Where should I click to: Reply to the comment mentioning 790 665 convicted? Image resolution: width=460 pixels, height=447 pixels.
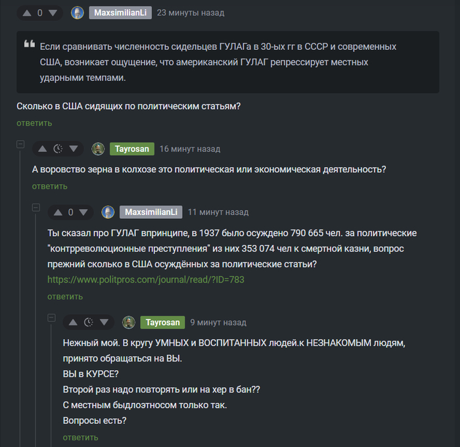65,296
